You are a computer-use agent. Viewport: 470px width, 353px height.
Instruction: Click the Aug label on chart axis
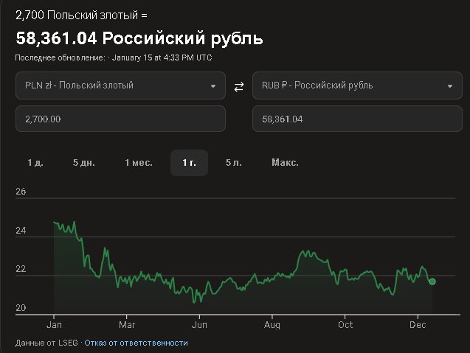pos(272,325)
